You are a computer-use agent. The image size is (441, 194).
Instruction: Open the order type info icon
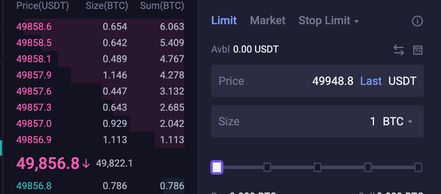coord(417,21)
